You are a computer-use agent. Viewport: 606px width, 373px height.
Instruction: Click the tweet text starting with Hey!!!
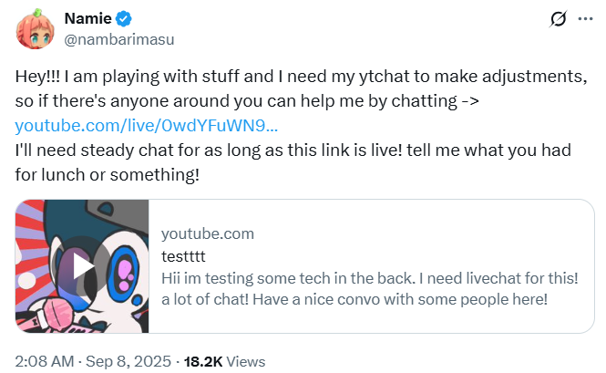(x=273, y=75)
